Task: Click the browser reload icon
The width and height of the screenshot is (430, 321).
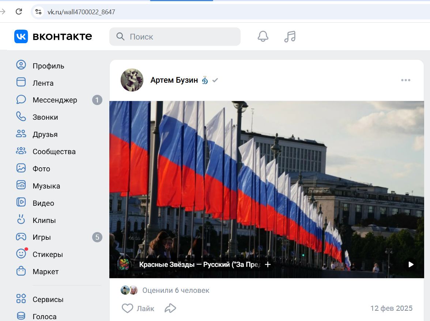Action: pyautogui.click(x=19, y=12)
